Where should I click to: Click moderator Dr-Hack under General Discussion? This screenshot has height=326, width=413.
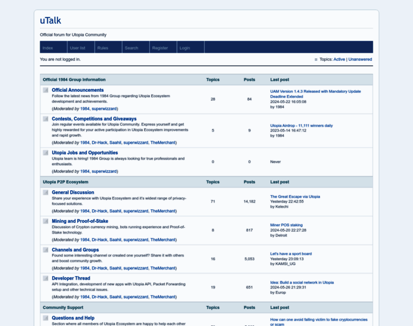coord(99,211)
